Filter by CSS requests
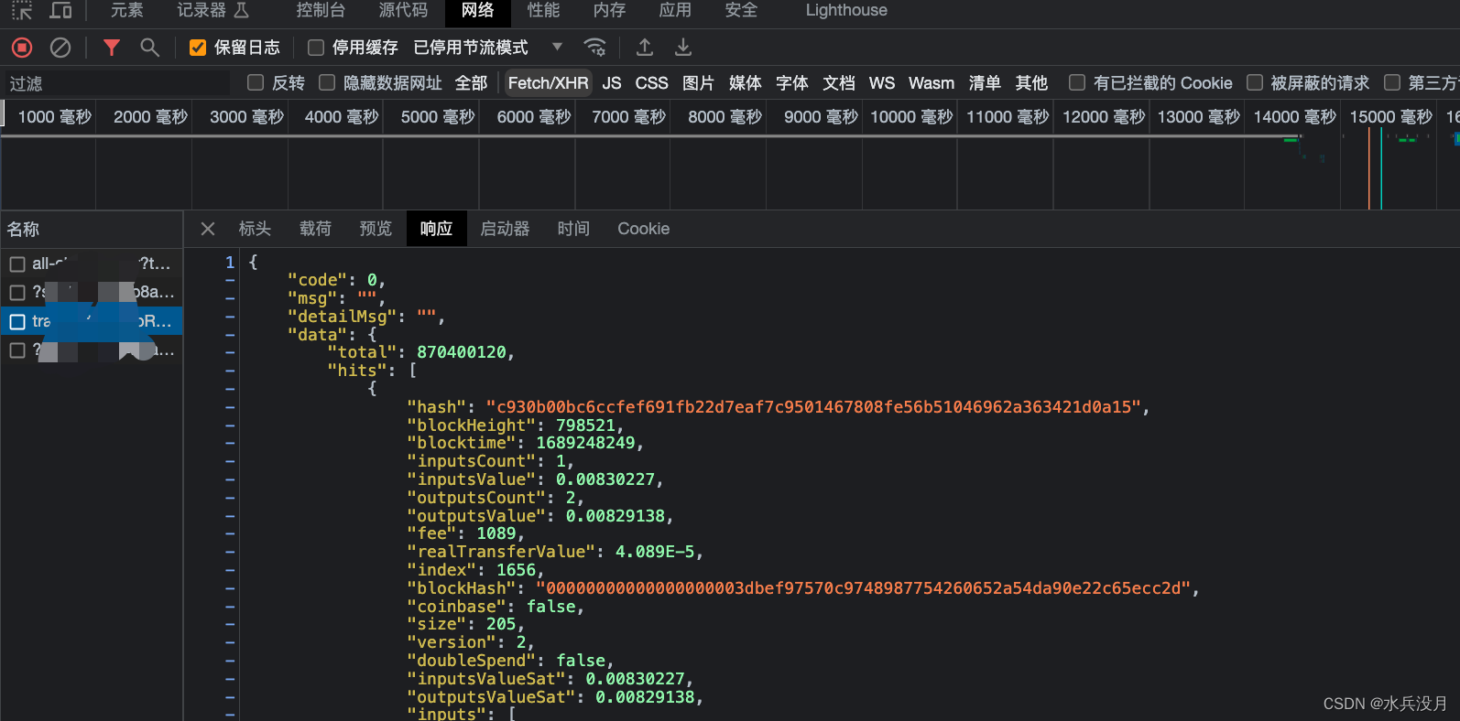Viewport: 1460px width, 721px height. tap(651, 82)
